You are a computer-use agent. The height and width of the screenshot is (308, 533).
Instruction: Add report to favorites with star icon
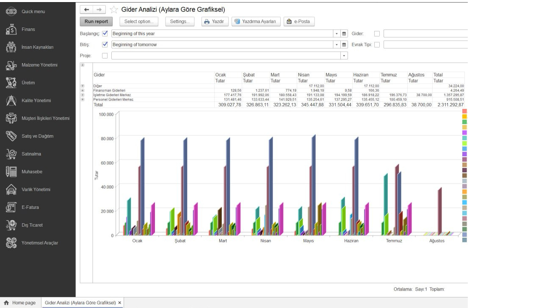(113, 10)
